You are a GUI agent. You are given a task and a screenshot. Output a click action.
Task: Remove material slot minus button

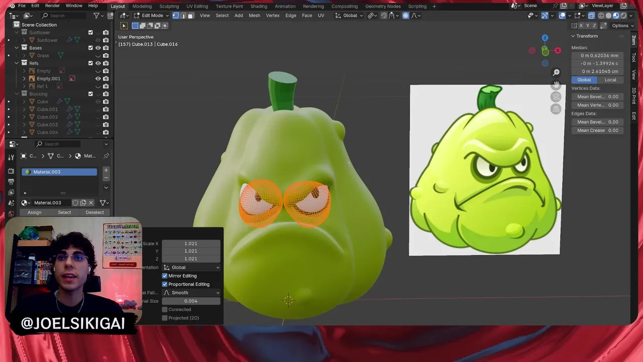(x=106, y=177)
